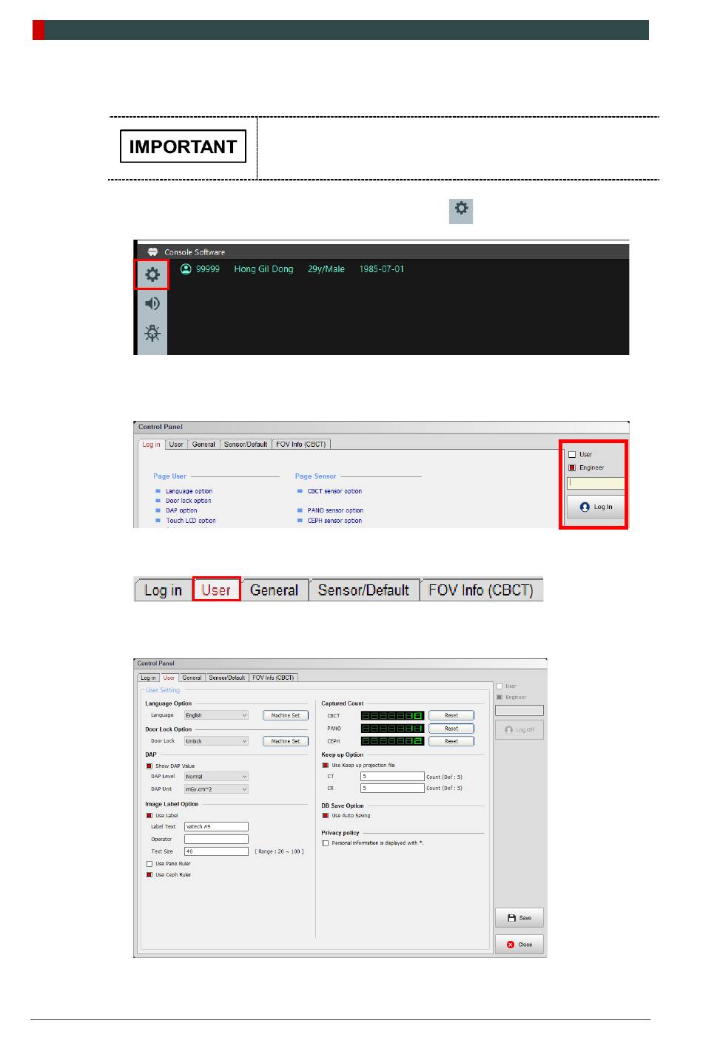Disable Use Ceph Ruler checkbox
The height and width of the screenshot is (1040, 703).
pos(149,875)
